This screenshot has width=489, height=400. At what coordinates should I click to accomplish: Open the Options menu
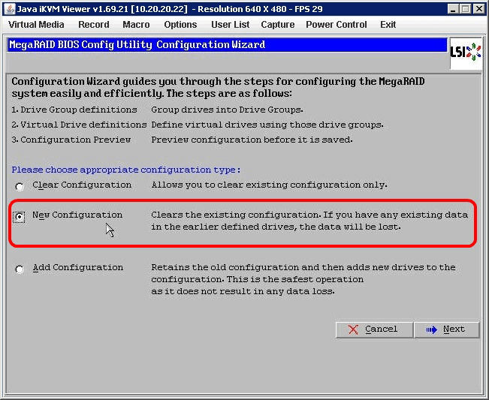click(x=180, y=25)
